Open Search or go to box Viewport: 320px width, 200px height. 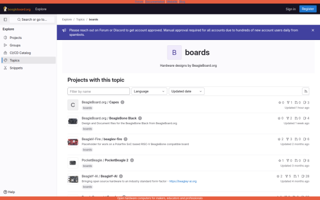32,20
